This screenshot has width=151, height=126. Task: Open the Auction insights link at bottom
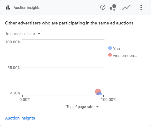(20, 118)
